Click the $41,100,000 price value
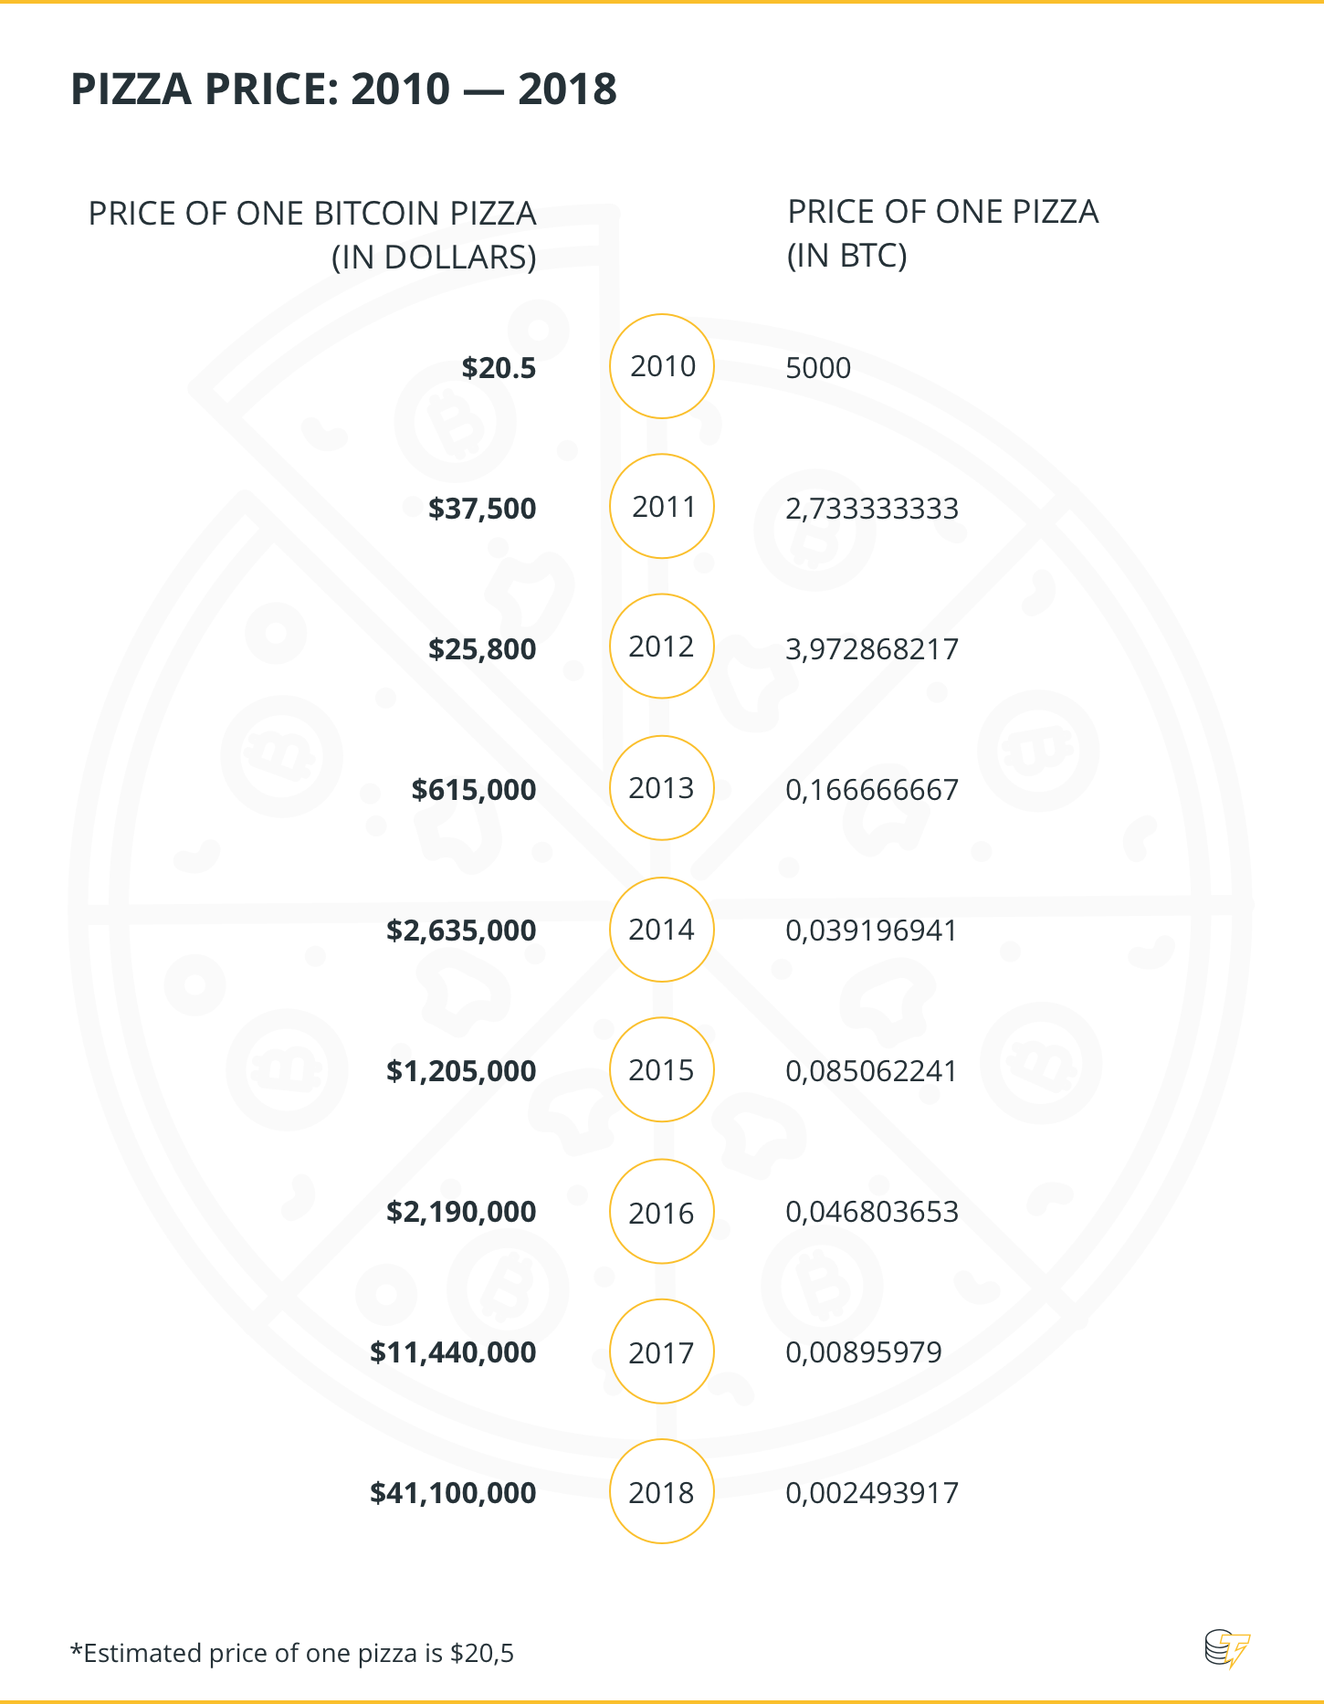Screen dimensions: 1324x1704 click(x=453, y=1493)
